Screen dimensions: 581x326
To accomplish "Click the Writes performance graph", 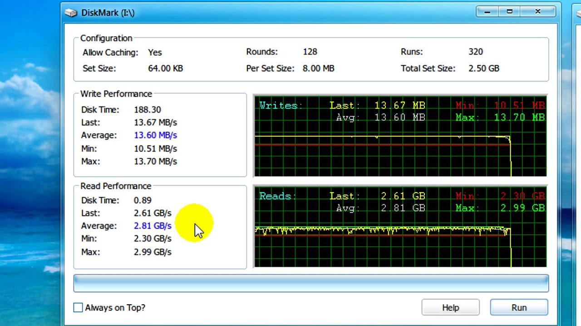I will tap(400, 136).
